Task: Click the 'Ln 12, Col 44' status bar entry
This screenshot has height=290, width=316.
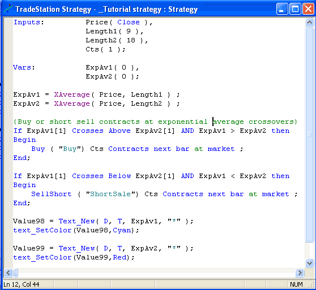Action: [22, 284]
